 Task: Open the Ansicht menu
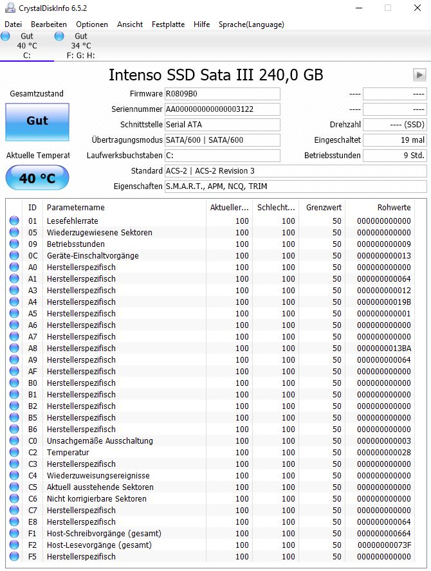pyautogui.click(x=130, y=24)
